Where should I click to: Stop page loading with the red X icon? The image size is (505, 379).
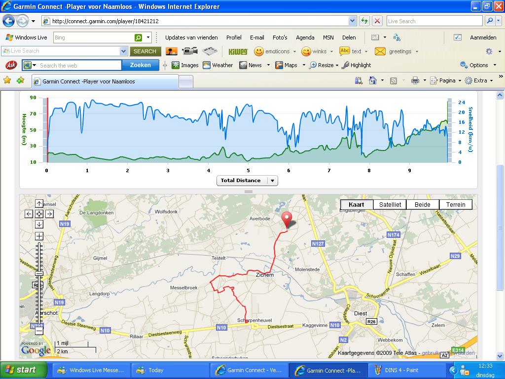click(377, 21)
